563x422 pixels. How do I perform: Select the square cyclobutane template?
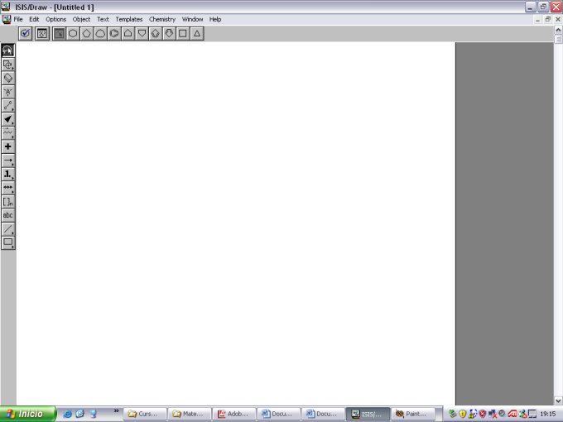coord(183,34)
